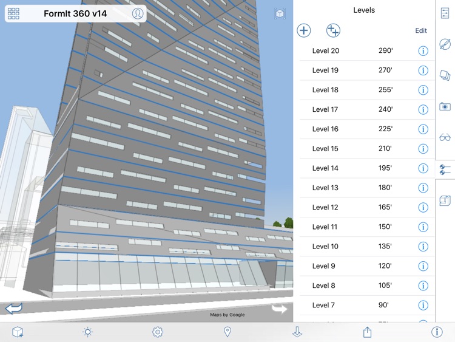
Task: Tap the 240' elevation value
Action: 386,109
